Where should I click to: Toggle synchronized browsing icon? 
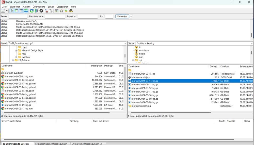[66, 11]
